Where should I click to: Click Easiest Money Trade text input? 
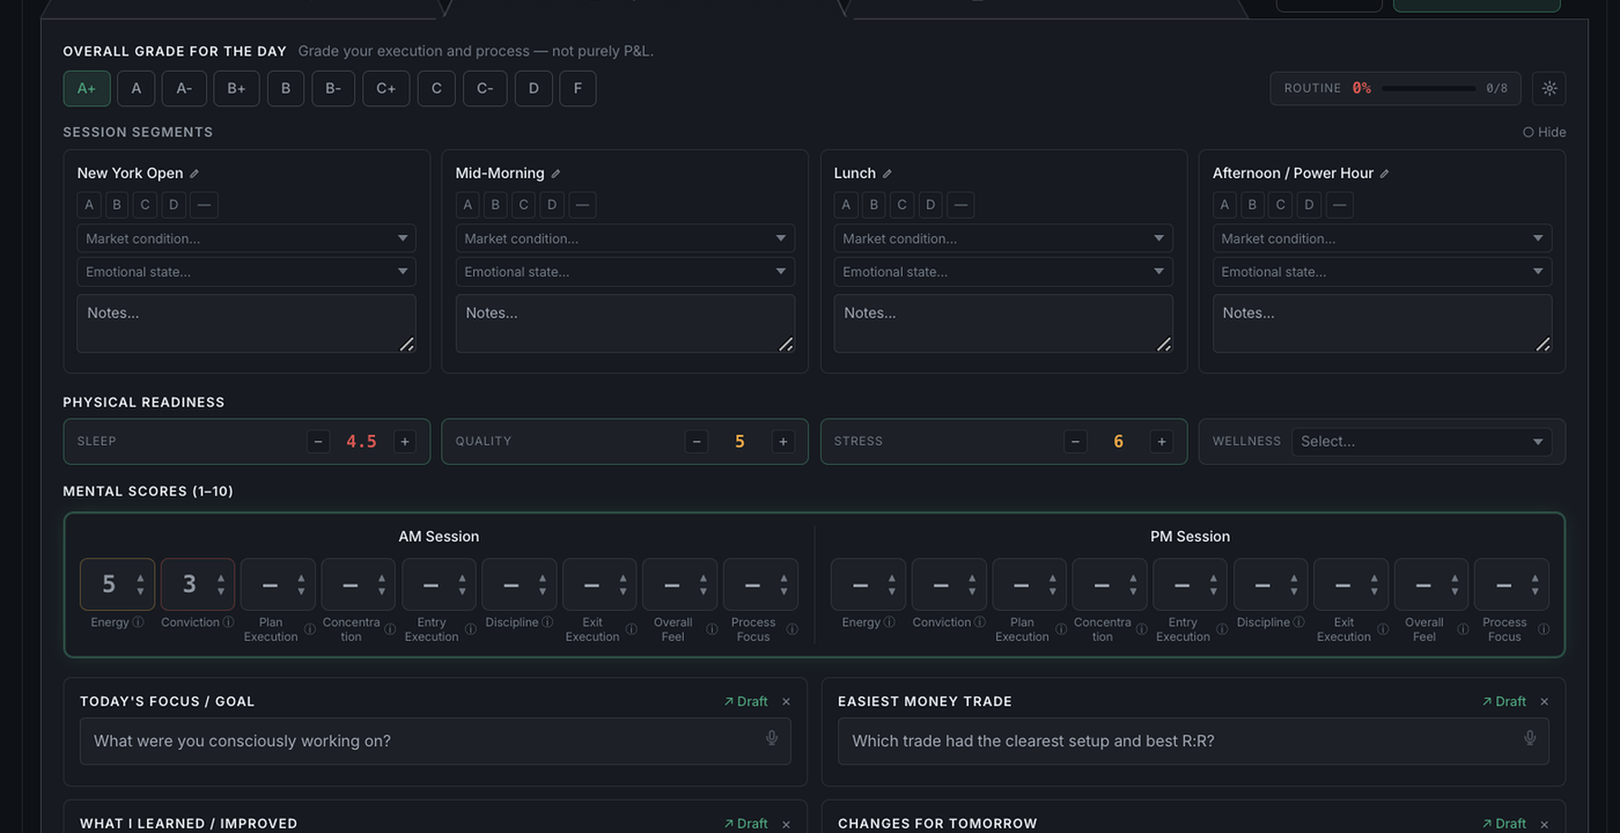point(1193,741)
